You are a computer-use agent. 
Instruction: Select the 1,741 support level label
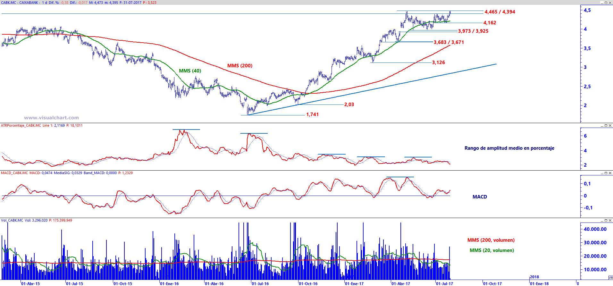pos(313,114)
